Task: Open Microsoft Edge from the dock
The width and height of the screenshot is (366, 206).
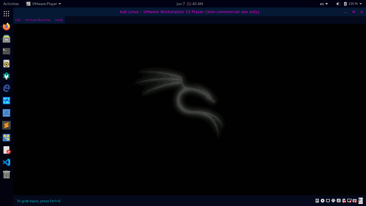Action: (6, 88)
